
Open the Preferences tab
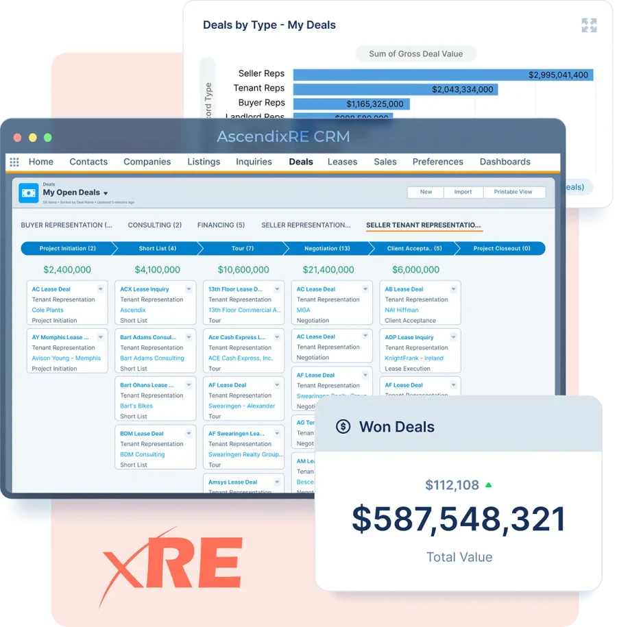point(438,162)
